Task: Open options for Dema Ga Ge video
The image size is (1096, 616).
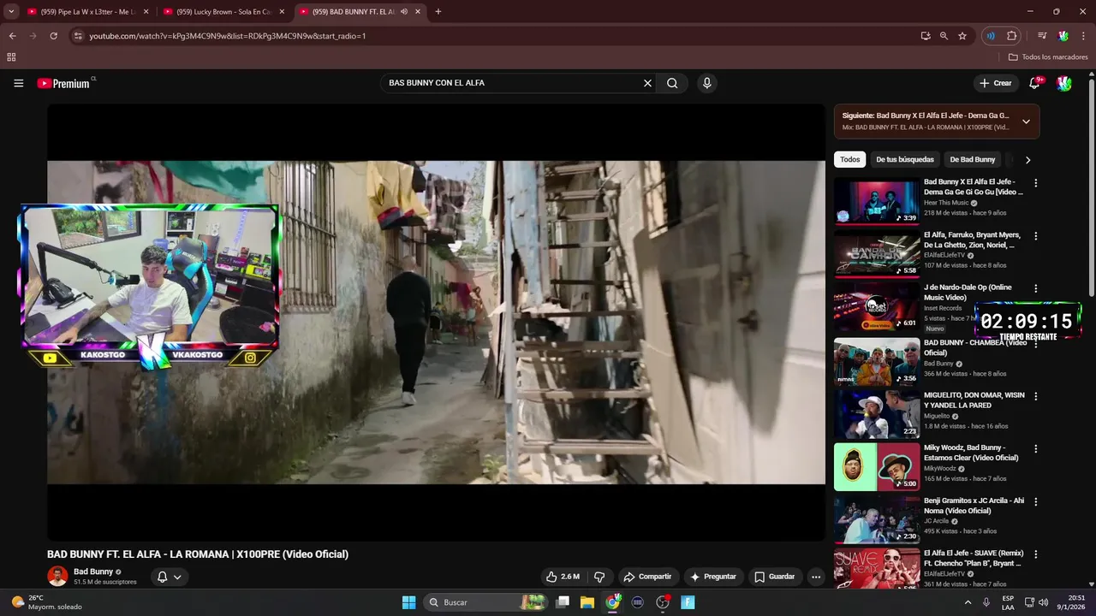Action: click(x=1035, y=183)
